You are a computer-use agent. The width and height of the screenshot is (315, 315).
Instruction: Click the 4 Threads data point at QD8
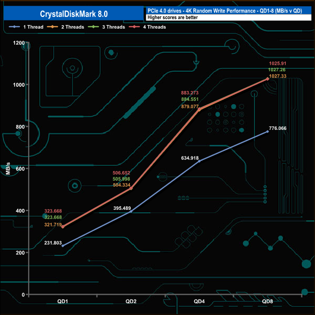(x=268, y=79)
